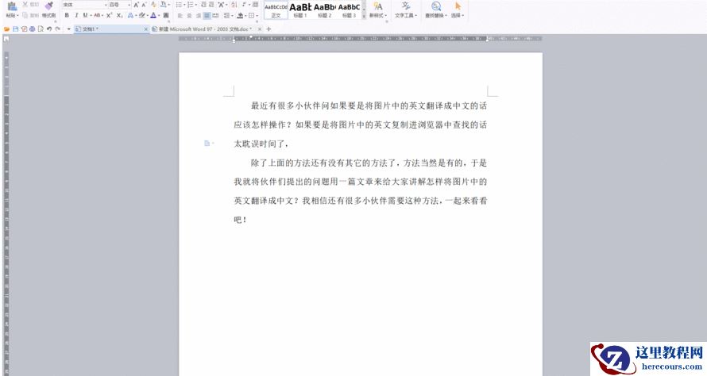Click the text effects outlined A icon
Image resolution: width=707 pixels, height=376 pixels.
pyautogui.click(x=131, y=15)
